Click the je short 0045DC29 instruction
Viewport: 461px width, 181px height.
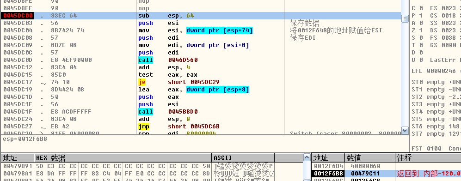point(179,82)
